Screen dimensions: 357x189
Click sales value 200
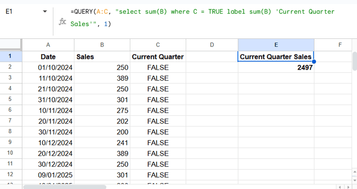tap(102, 132)
